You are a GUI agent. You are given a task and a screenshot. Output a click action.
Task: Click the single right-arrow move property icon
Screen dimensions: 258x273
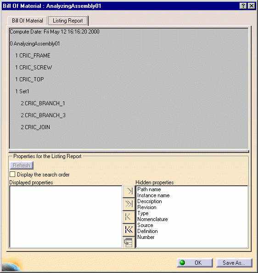click(129, 191)
